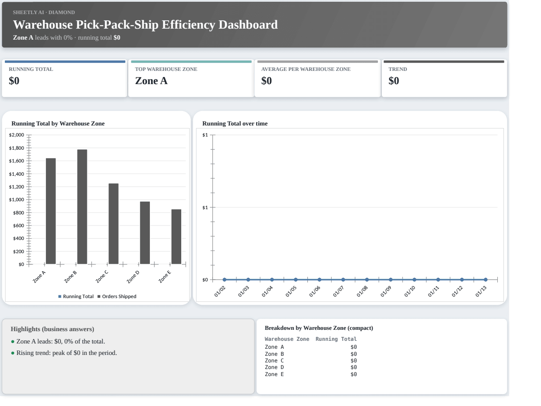Image resolution: width=541 pixels, height=406 pixels.
Task: Click the 01/13 x-axis date label
Action: tap(481, 292)
